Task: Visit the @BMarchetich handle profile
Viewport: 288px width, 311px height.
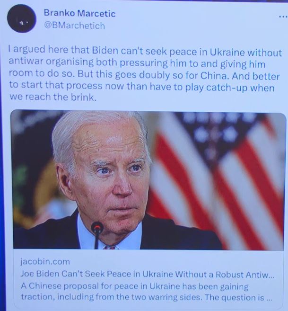Action: tap(74, 26)
